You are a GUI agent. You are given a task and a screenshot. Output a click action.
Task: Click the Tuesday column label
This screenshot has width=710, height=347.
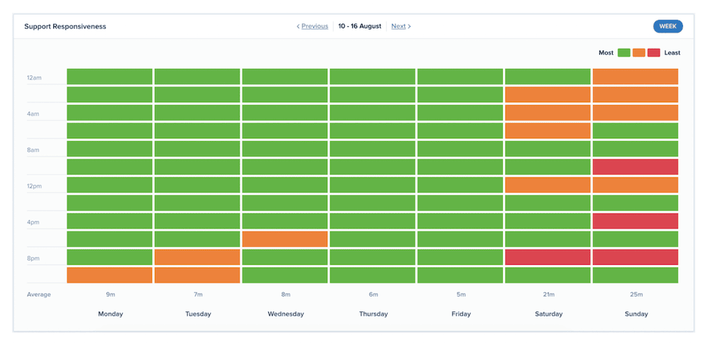tap(198, 314)
